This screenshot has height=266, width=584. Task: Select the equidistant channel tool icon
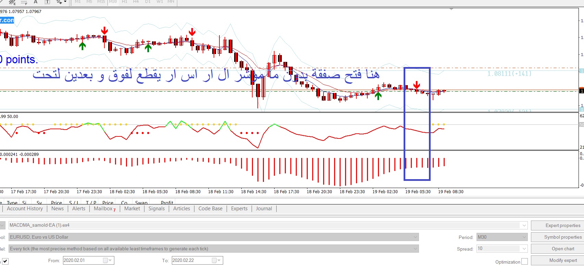tap(12, 2)
